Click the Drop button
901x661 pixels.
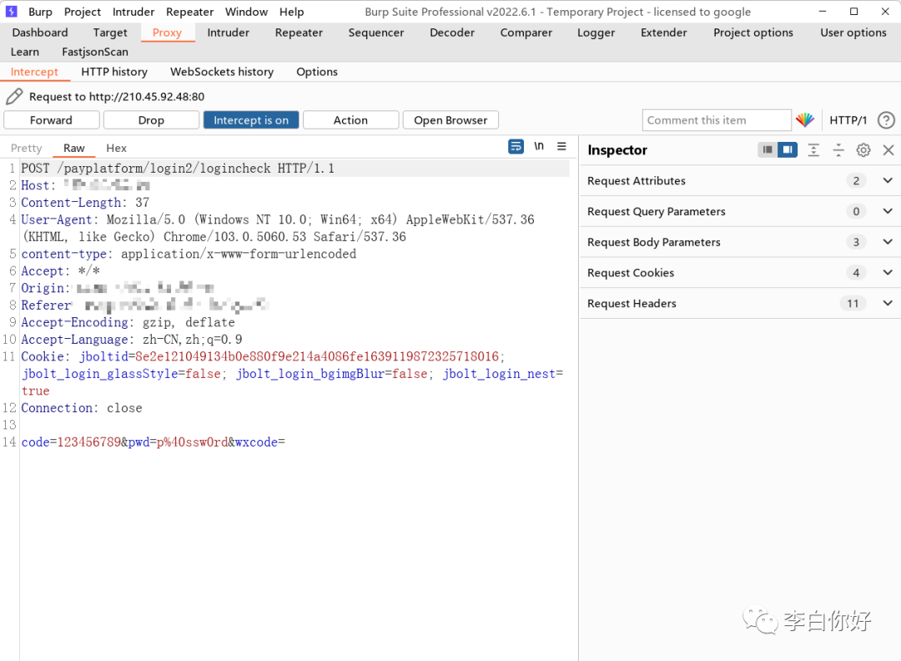pyautogui.click(x=151, y=120)
